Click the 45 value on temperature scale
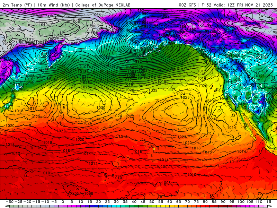 [x=143, y=202]
